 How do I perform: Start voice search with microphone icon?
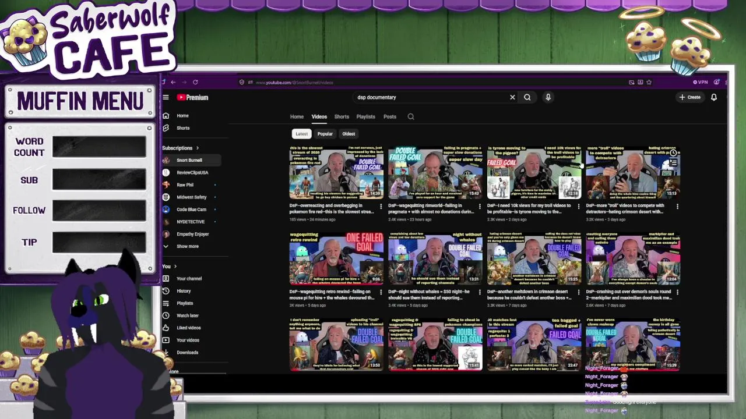tap(548, 97)
